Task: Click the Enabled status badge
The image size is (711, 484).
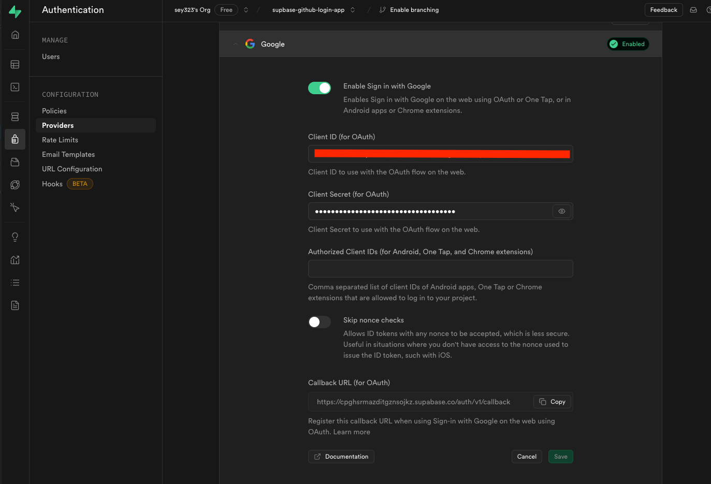Action: click(x=628, y=44)
